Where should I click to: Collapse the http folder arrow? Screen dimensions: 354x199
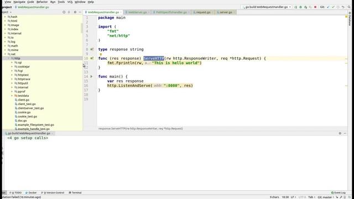point(9,58)
